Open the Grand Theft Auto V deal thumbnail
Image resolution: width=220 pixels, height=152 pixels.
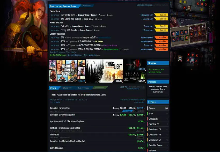pyautogui.click(x=67, y=71)
